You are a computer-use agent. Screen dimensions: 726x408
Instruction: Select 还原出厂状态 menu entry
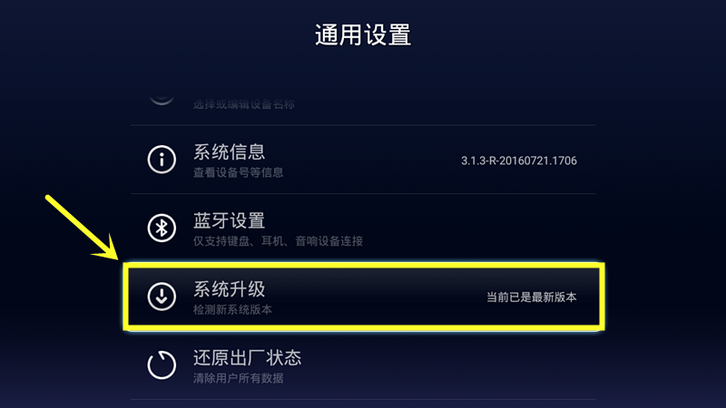363,365
